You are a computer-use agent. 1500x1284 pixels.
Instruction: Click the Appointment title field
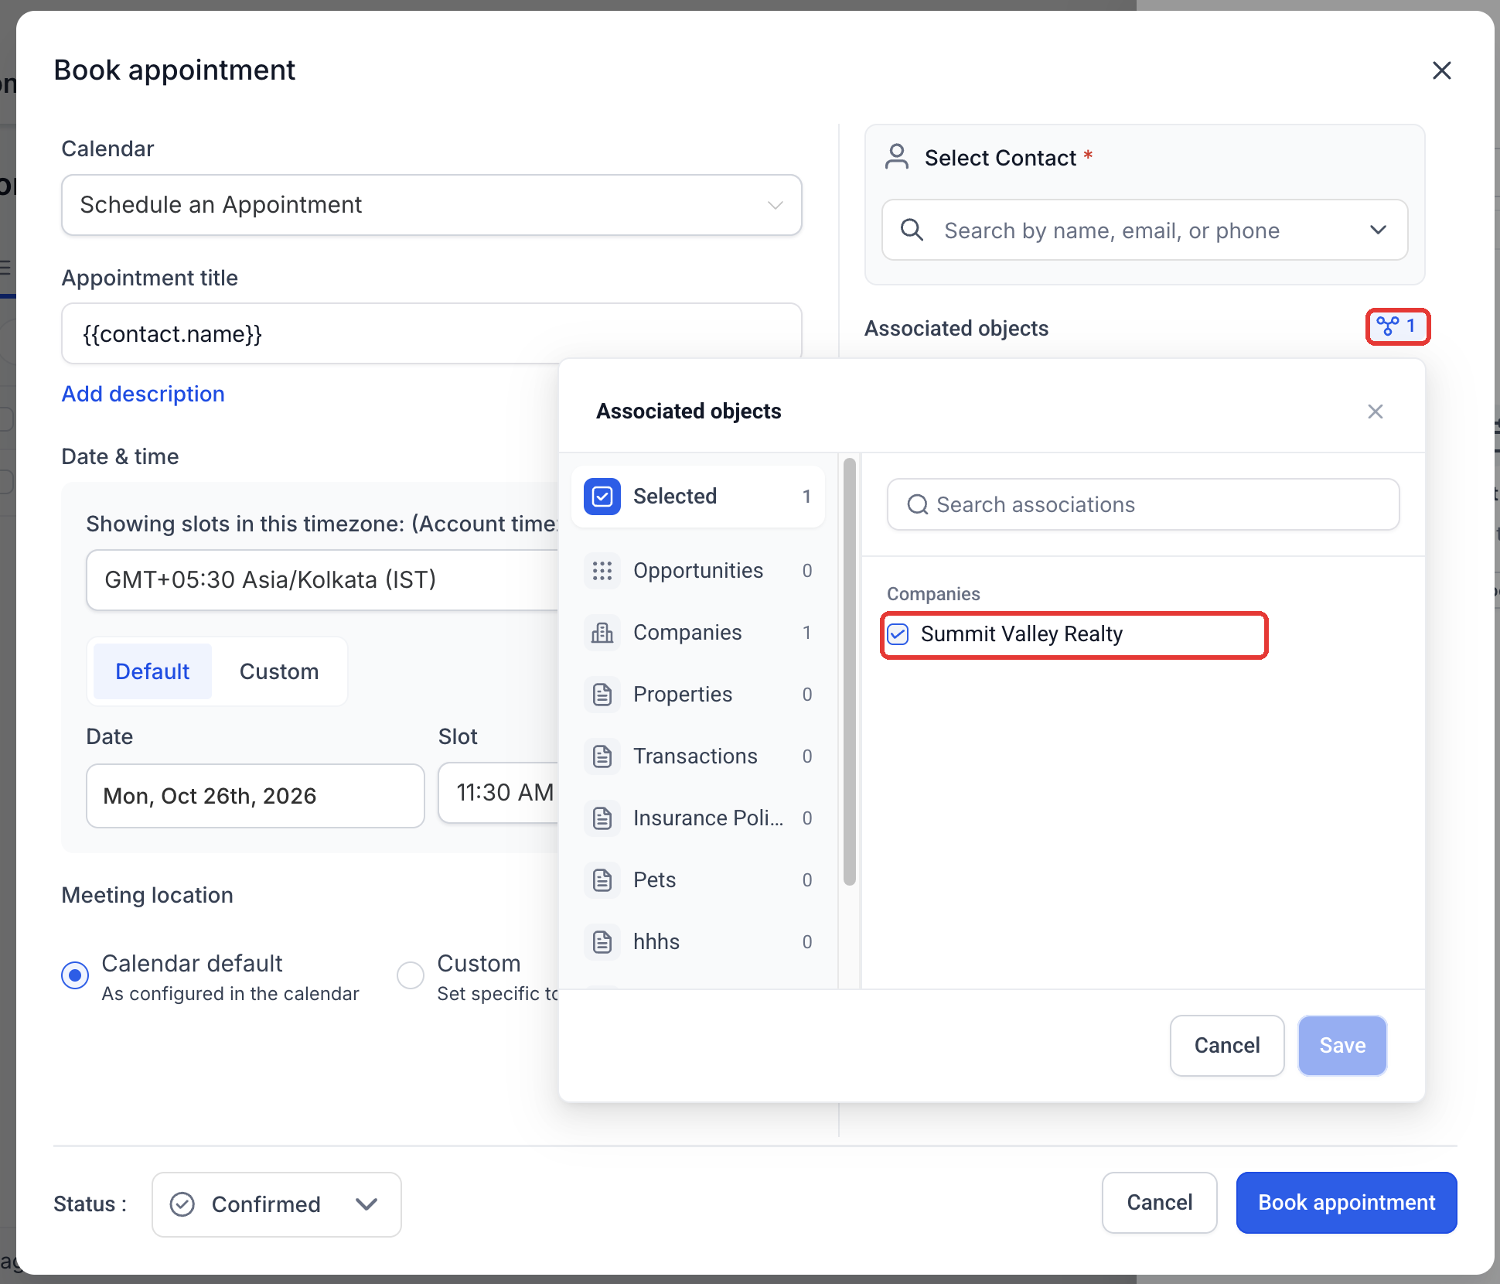coord(431,334)
